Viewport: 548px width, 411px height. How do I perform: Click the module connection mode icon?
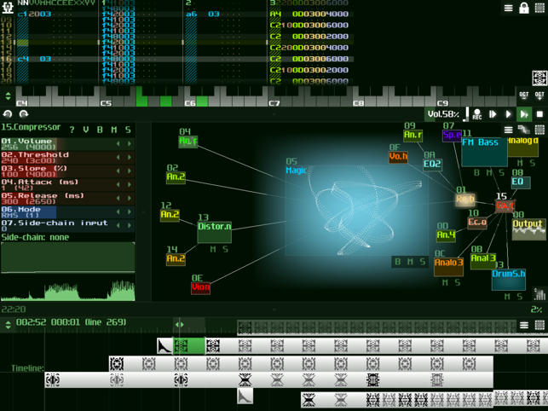[524, 130]
